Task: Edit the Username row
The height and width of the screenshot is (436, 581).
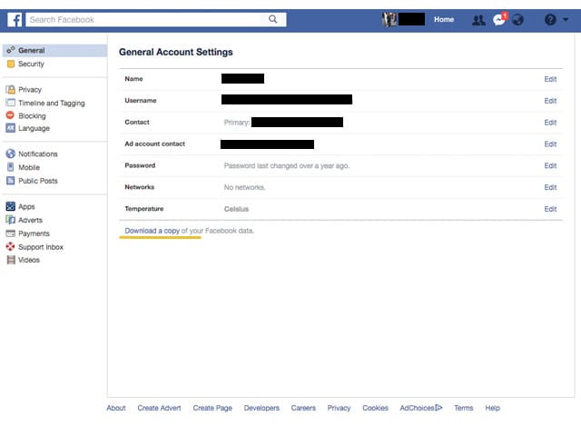Action: click(x=550, y=101)
